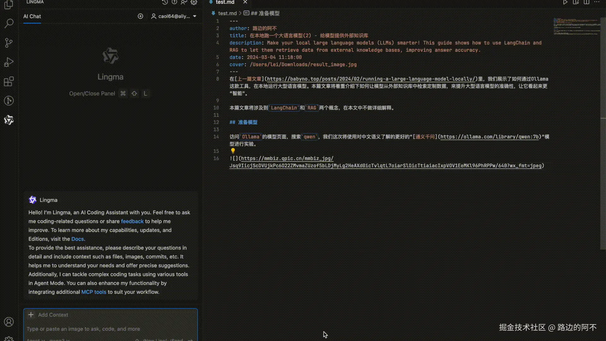The image size is (606, 341).
Task: Click the editor minimap preview
Action: click(577, 26)
